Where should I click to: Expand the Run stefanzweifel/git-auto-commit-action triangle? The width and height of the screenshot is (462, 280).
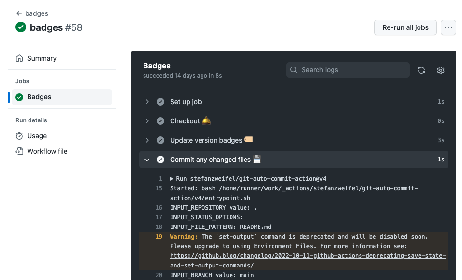tap(172, 179)
